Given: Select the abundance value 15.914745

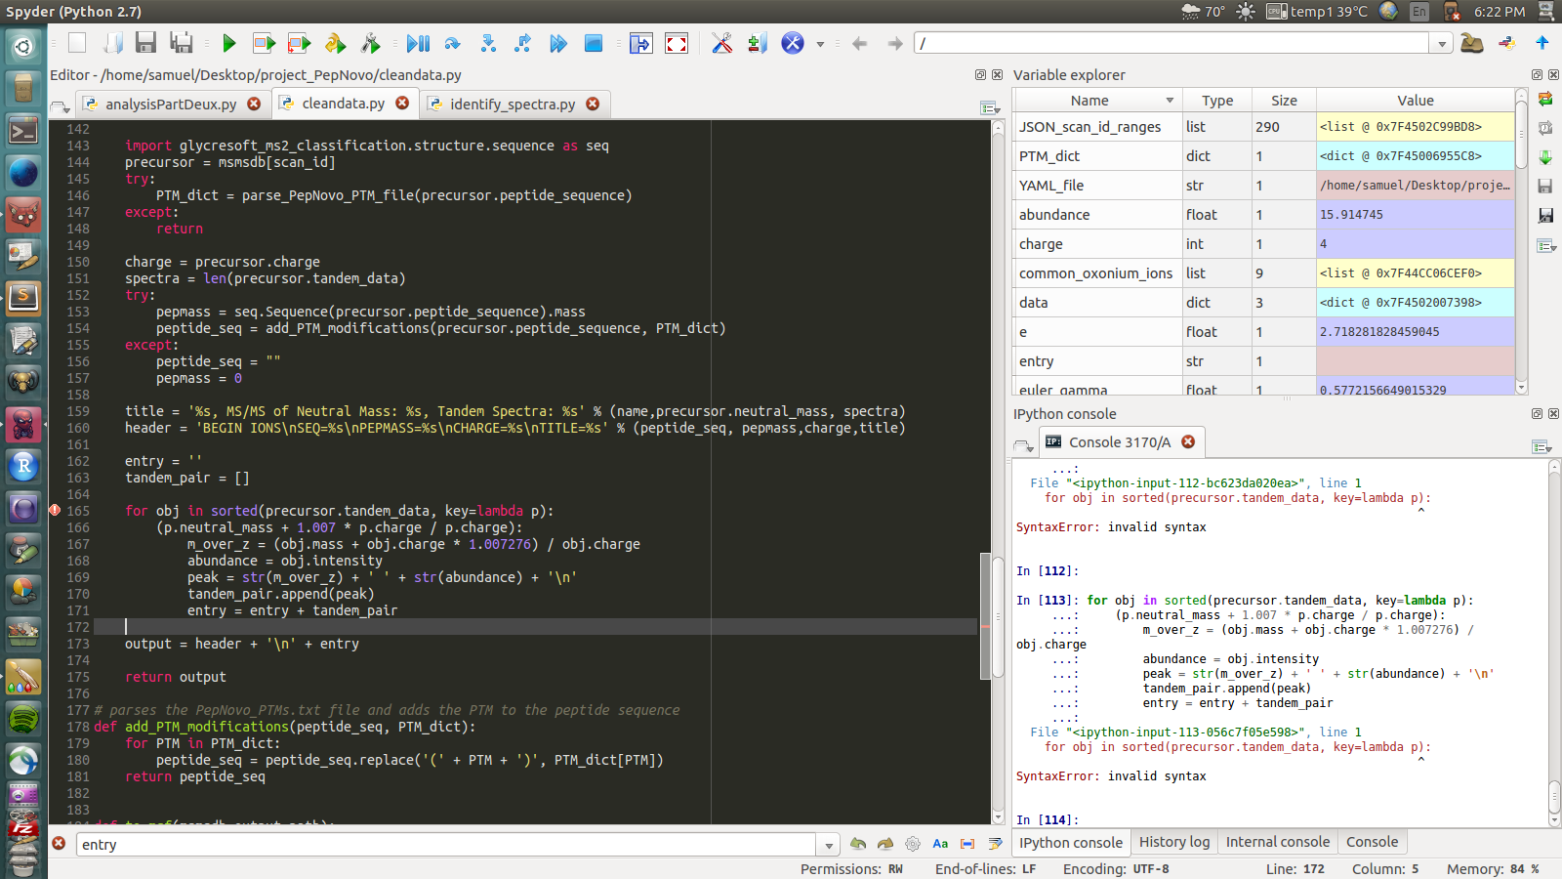Looking at the screenshot, I should tap(1415, 215).
